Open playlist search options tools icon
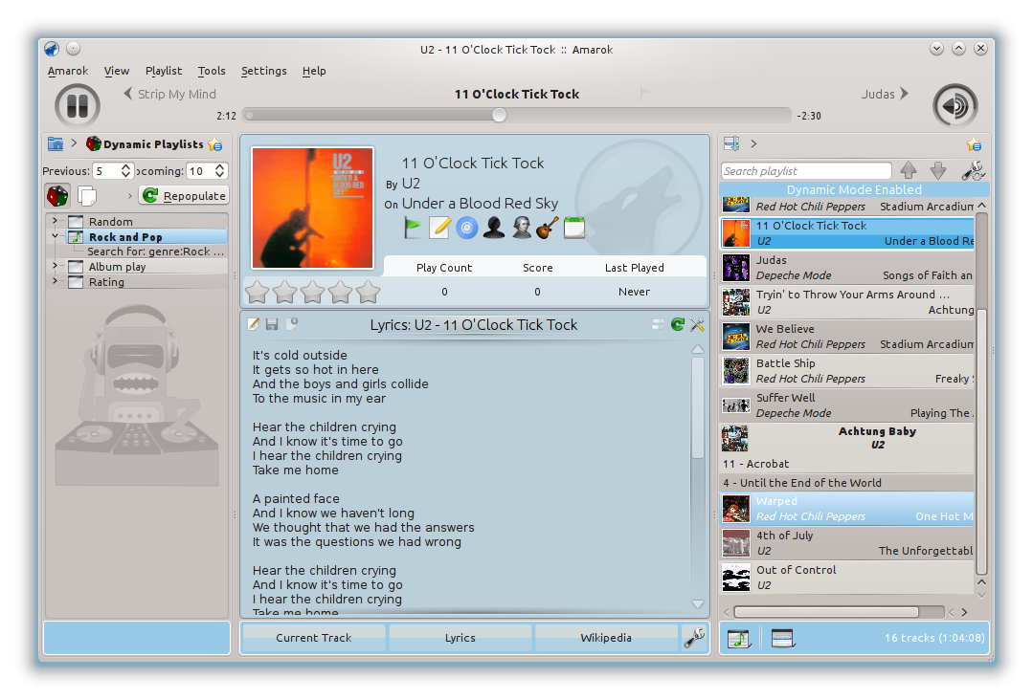The height and width of the screenshot is (700, 1033). [973, 170]
